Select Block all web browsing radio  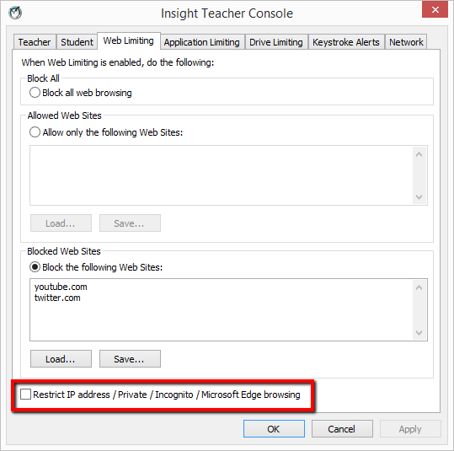[35, 93]
